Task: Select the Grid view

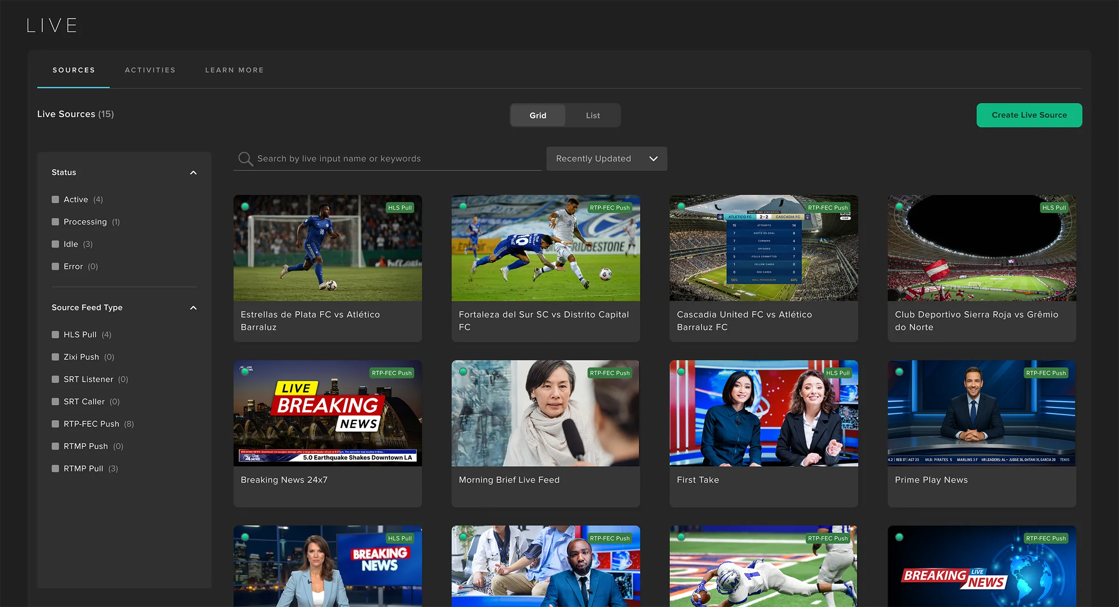Action: tap(538, 116)
